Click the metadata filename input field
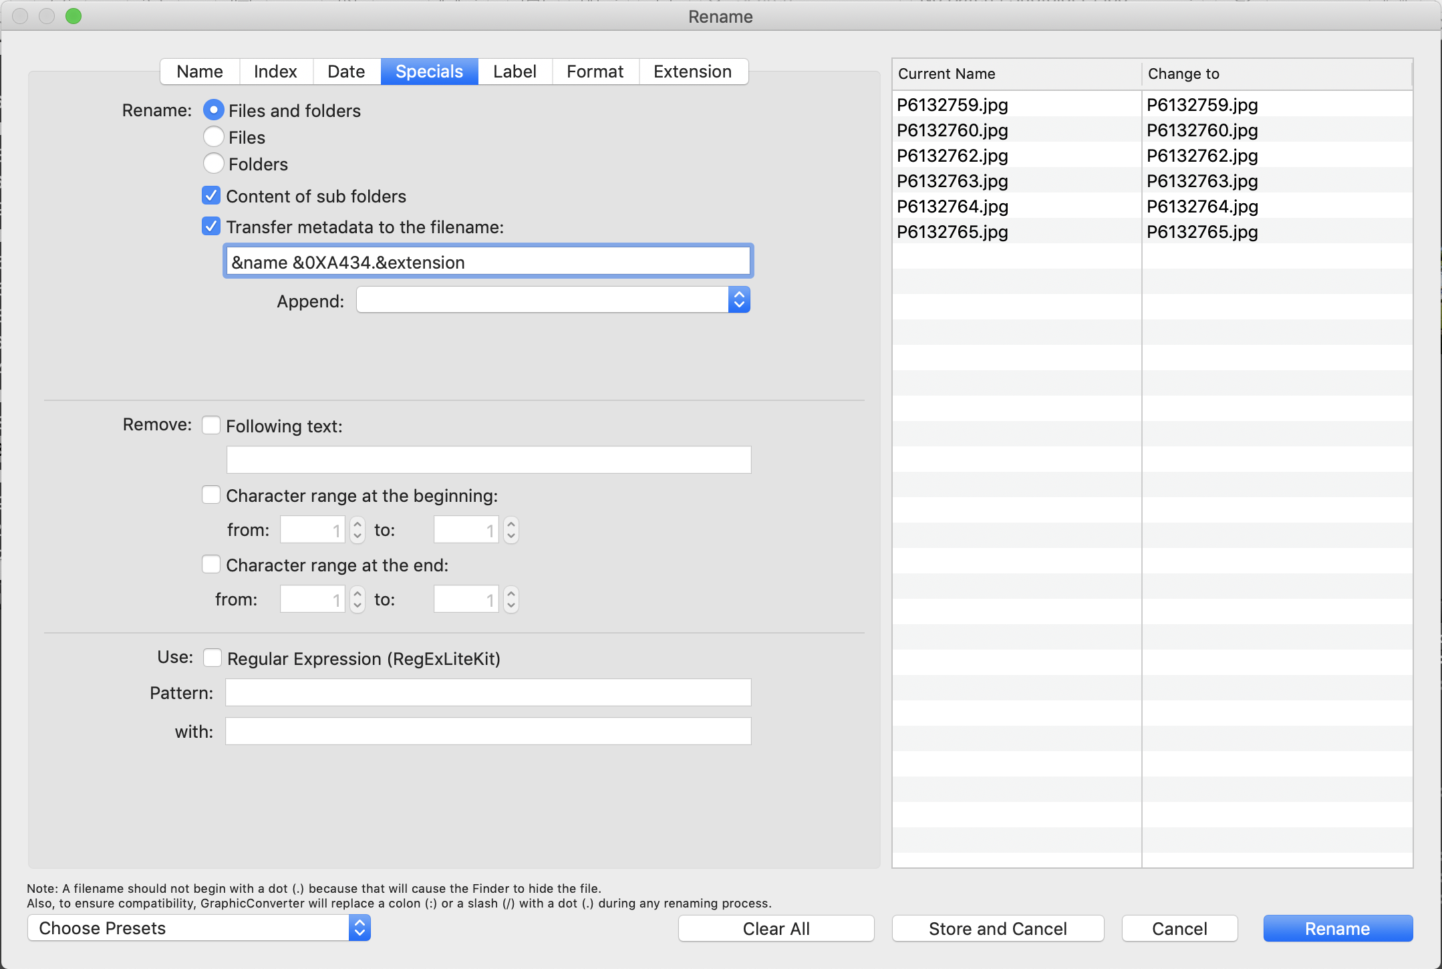The width and height of the screenshot is (1442, 969). coord(488,262)
